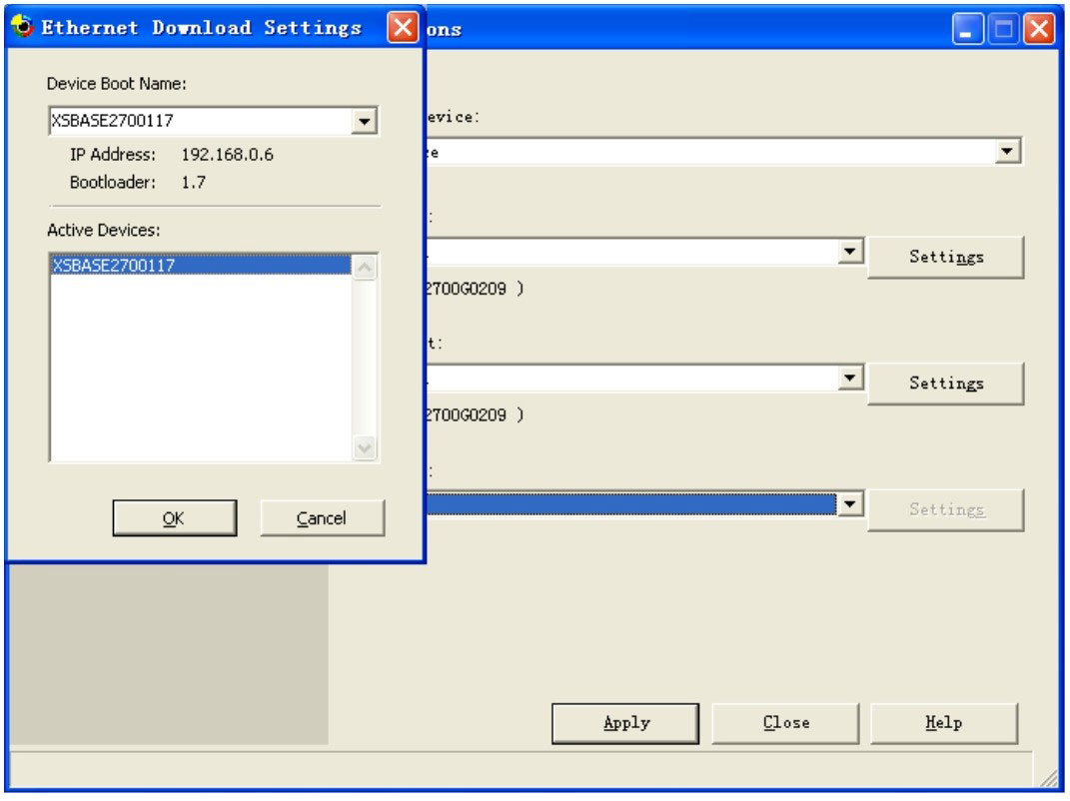
Task: Click the highlighted blue combo box field
Action: (x=631, y=504)
